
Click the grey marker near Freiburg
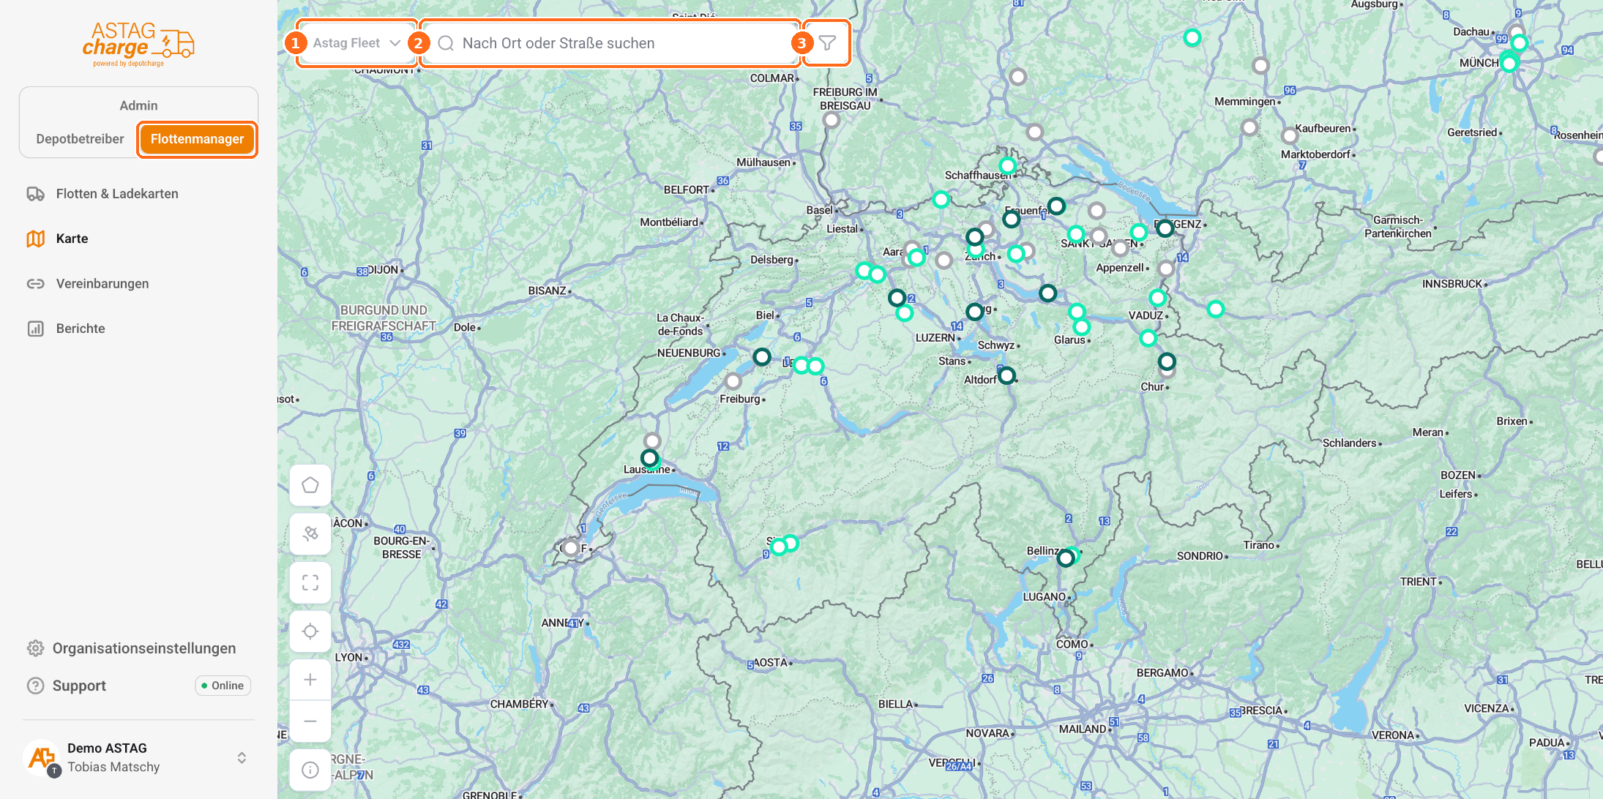click(x=733, y=381)
